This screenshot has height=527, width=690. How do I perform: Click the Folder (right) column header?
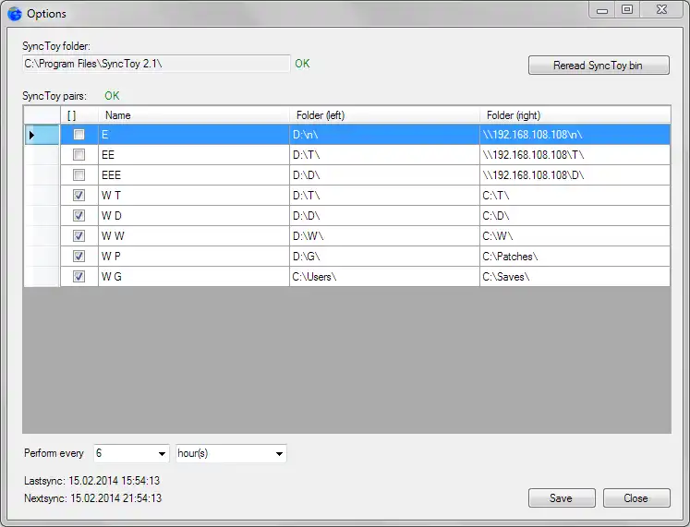tap(575, 115)
